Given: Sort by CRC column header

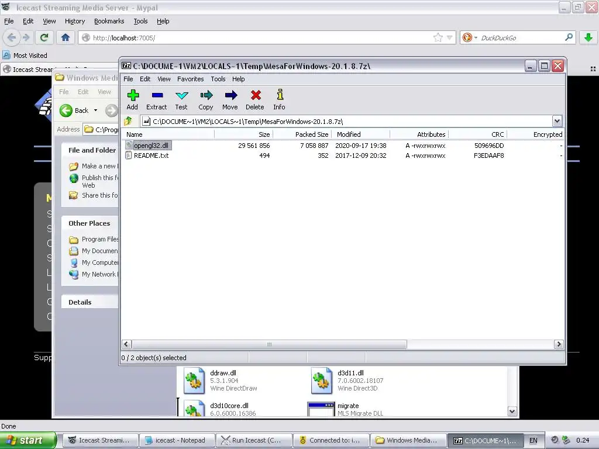Looking at the screenshot, I should tap(477, 134).
